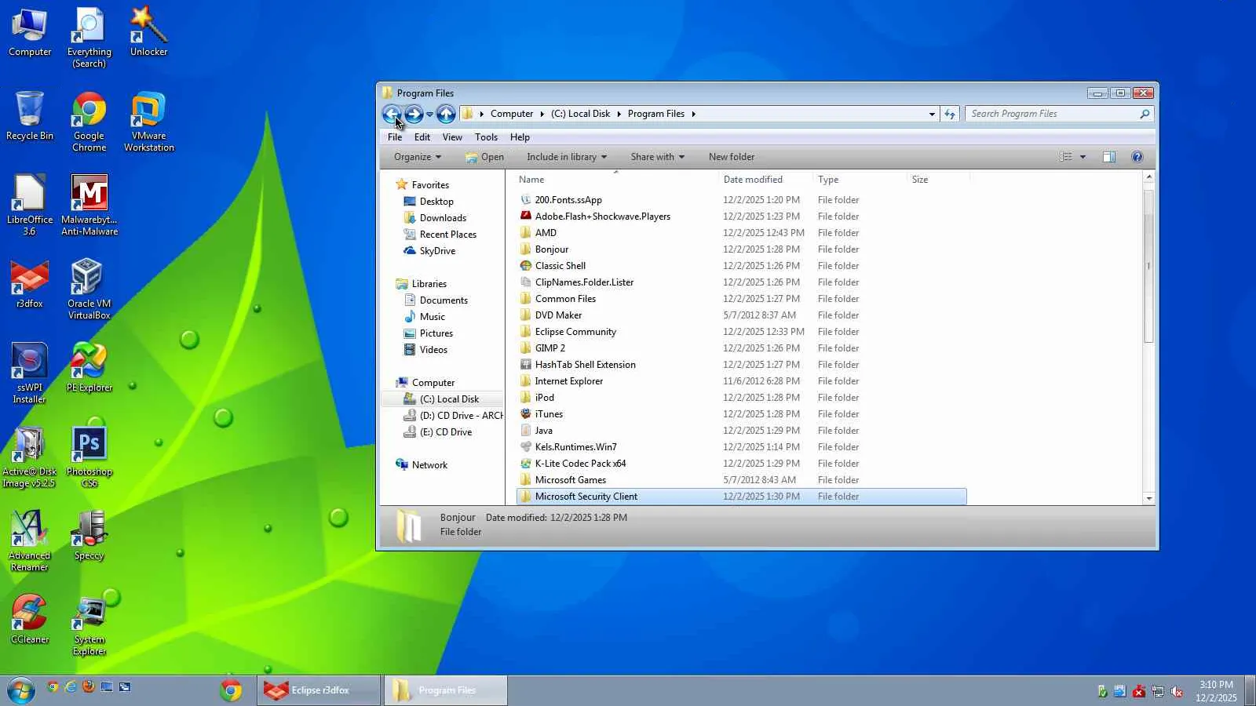
Task: Open the Help menu
Action: point(520,137)
